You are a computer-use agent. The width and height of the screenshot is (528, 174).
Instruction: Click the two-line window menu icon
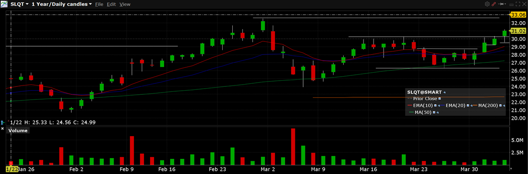click(x=511, y=5)
